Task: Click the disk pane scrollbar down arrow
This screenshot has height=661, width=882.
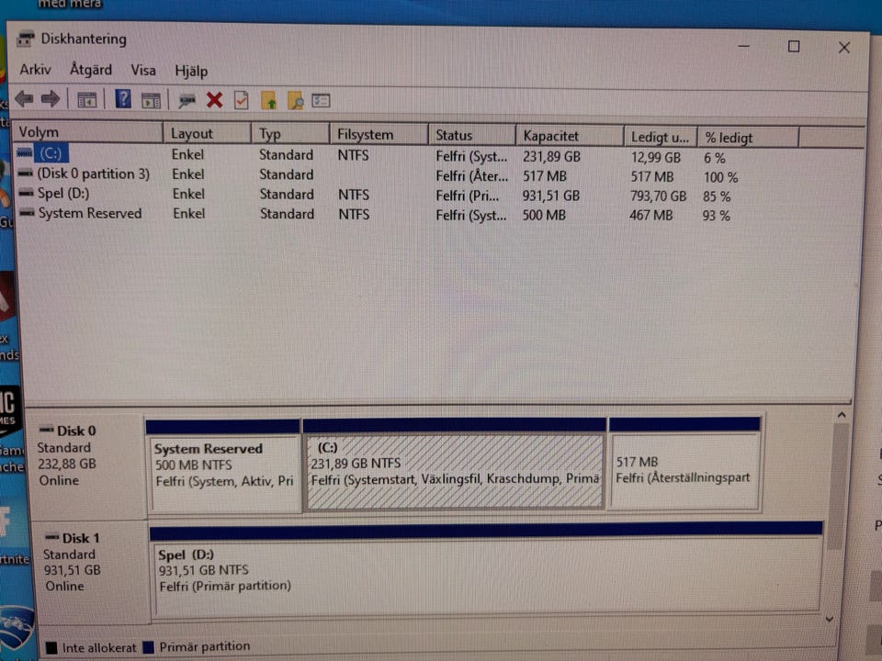Action: tap(831, 620)
